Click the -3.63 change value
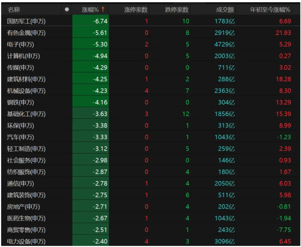The width and height of the screenshot is (301, 247). 100,114
